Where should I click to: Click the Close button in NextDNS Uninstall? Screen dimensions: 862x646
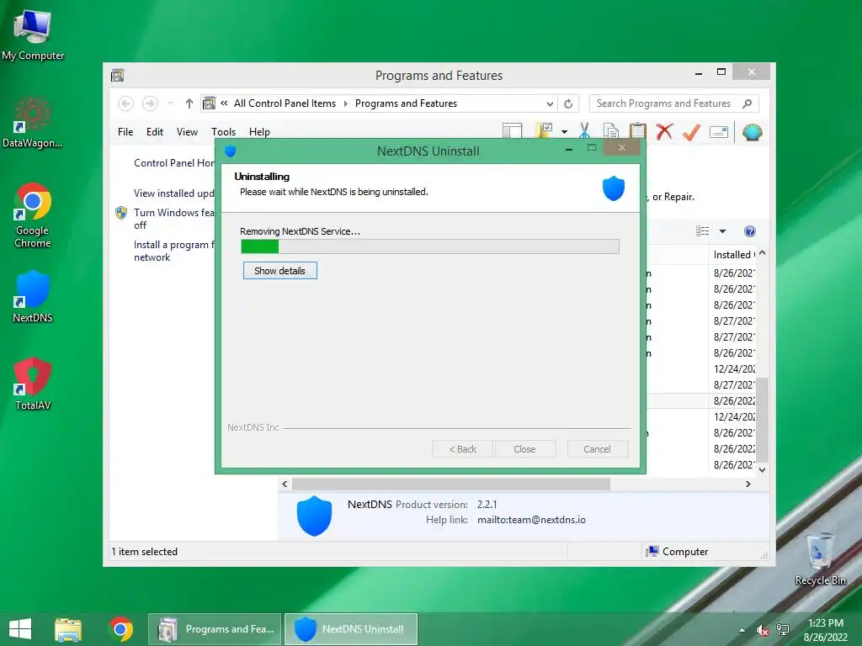point(524,449)
